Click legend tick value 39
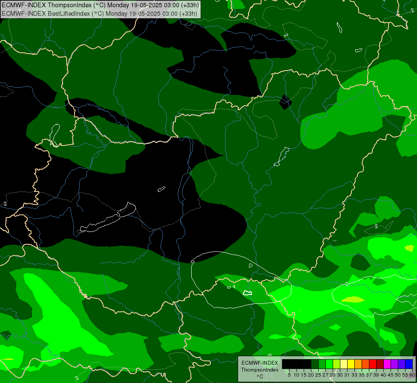 (376, 375)
